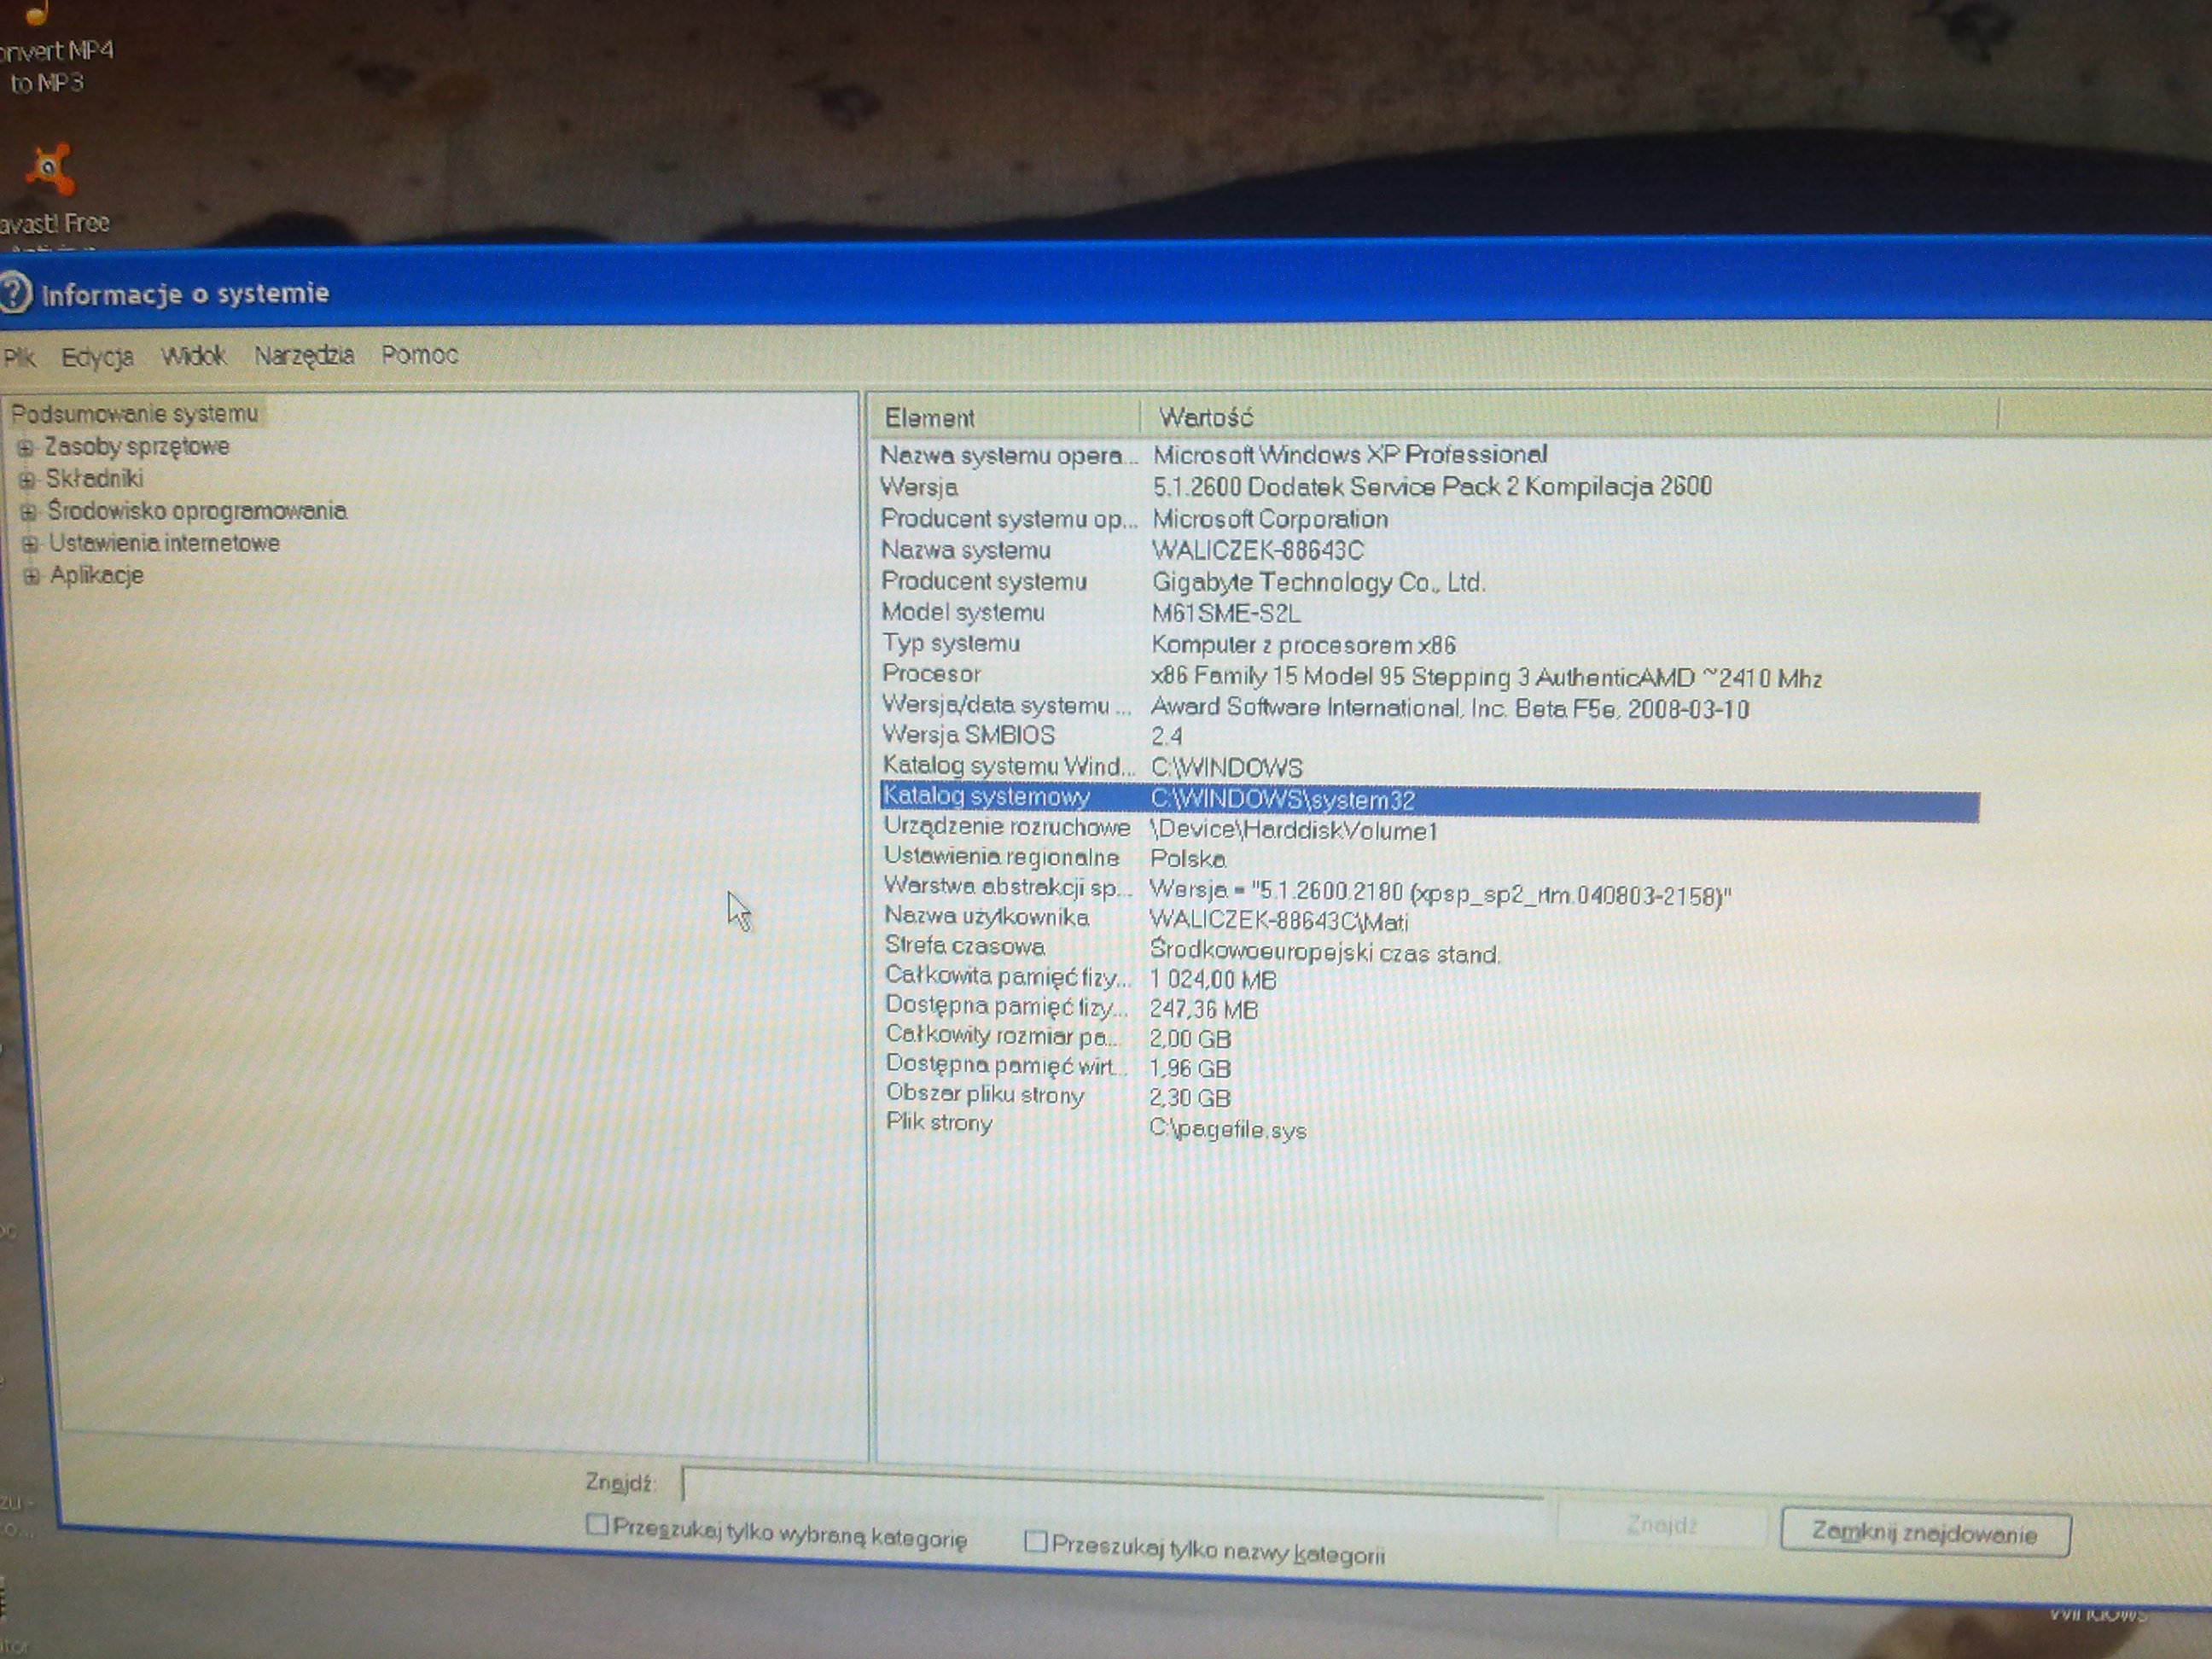The image size is (2212, 1659).
Task: Click the Znajdź search input field
Action: (x=1112, y=1484)
